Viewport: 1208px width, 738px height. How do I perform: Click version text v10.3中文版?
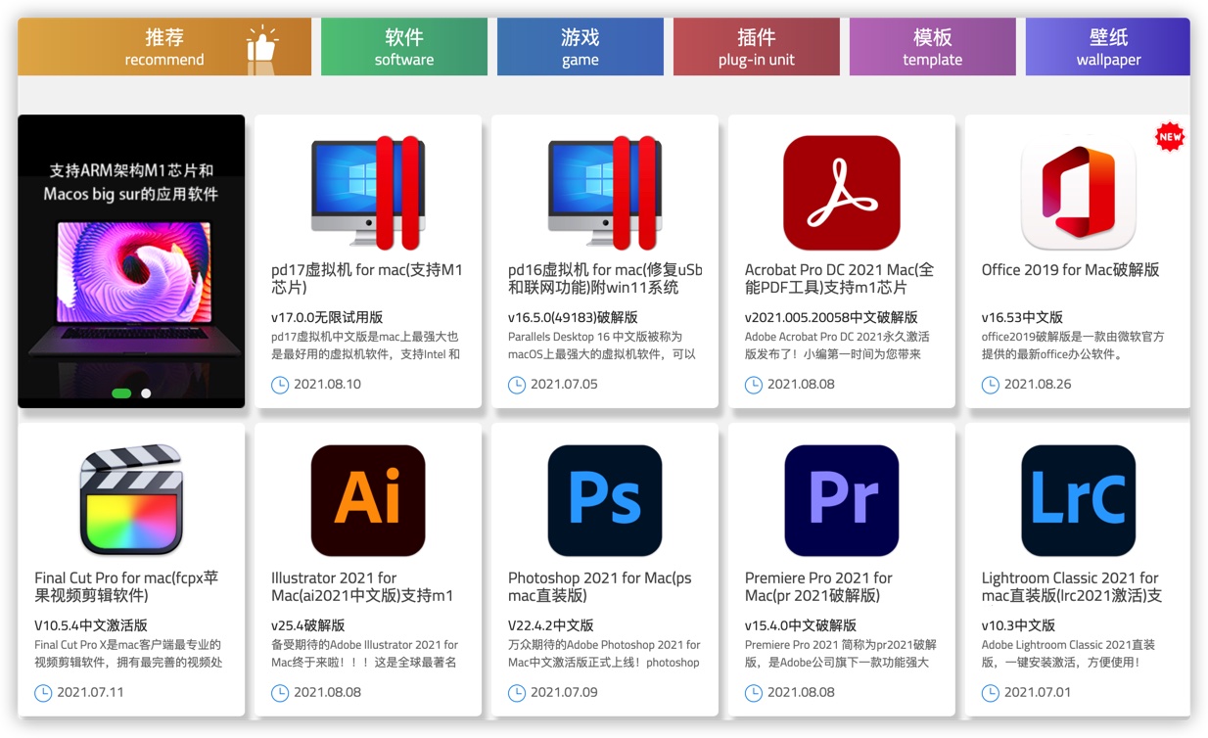click(x=1018, y=625)
